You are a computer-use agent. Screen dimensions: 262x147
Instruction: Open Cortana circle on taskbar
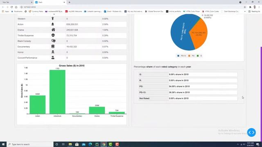coord(56,144)
